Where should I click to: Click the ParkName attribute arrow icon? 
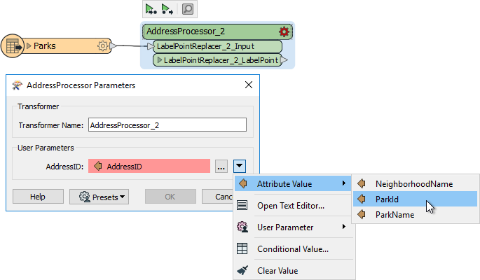click(361, 214)
